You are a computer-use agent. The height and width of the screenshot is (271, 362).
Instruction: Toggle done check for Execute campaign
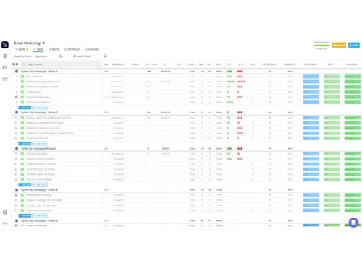[x=22, y=154]
